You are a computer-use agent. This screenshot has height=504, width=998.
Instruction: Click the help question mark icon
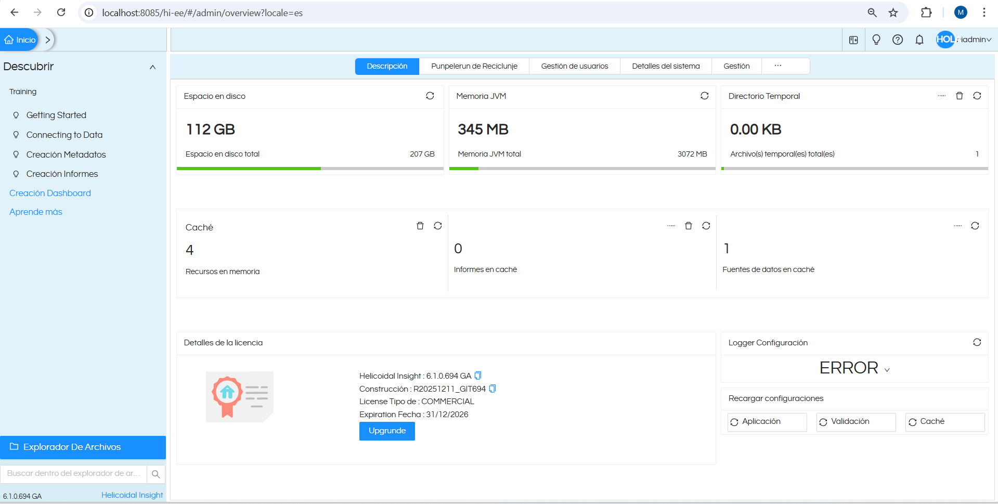click(897, 40)
